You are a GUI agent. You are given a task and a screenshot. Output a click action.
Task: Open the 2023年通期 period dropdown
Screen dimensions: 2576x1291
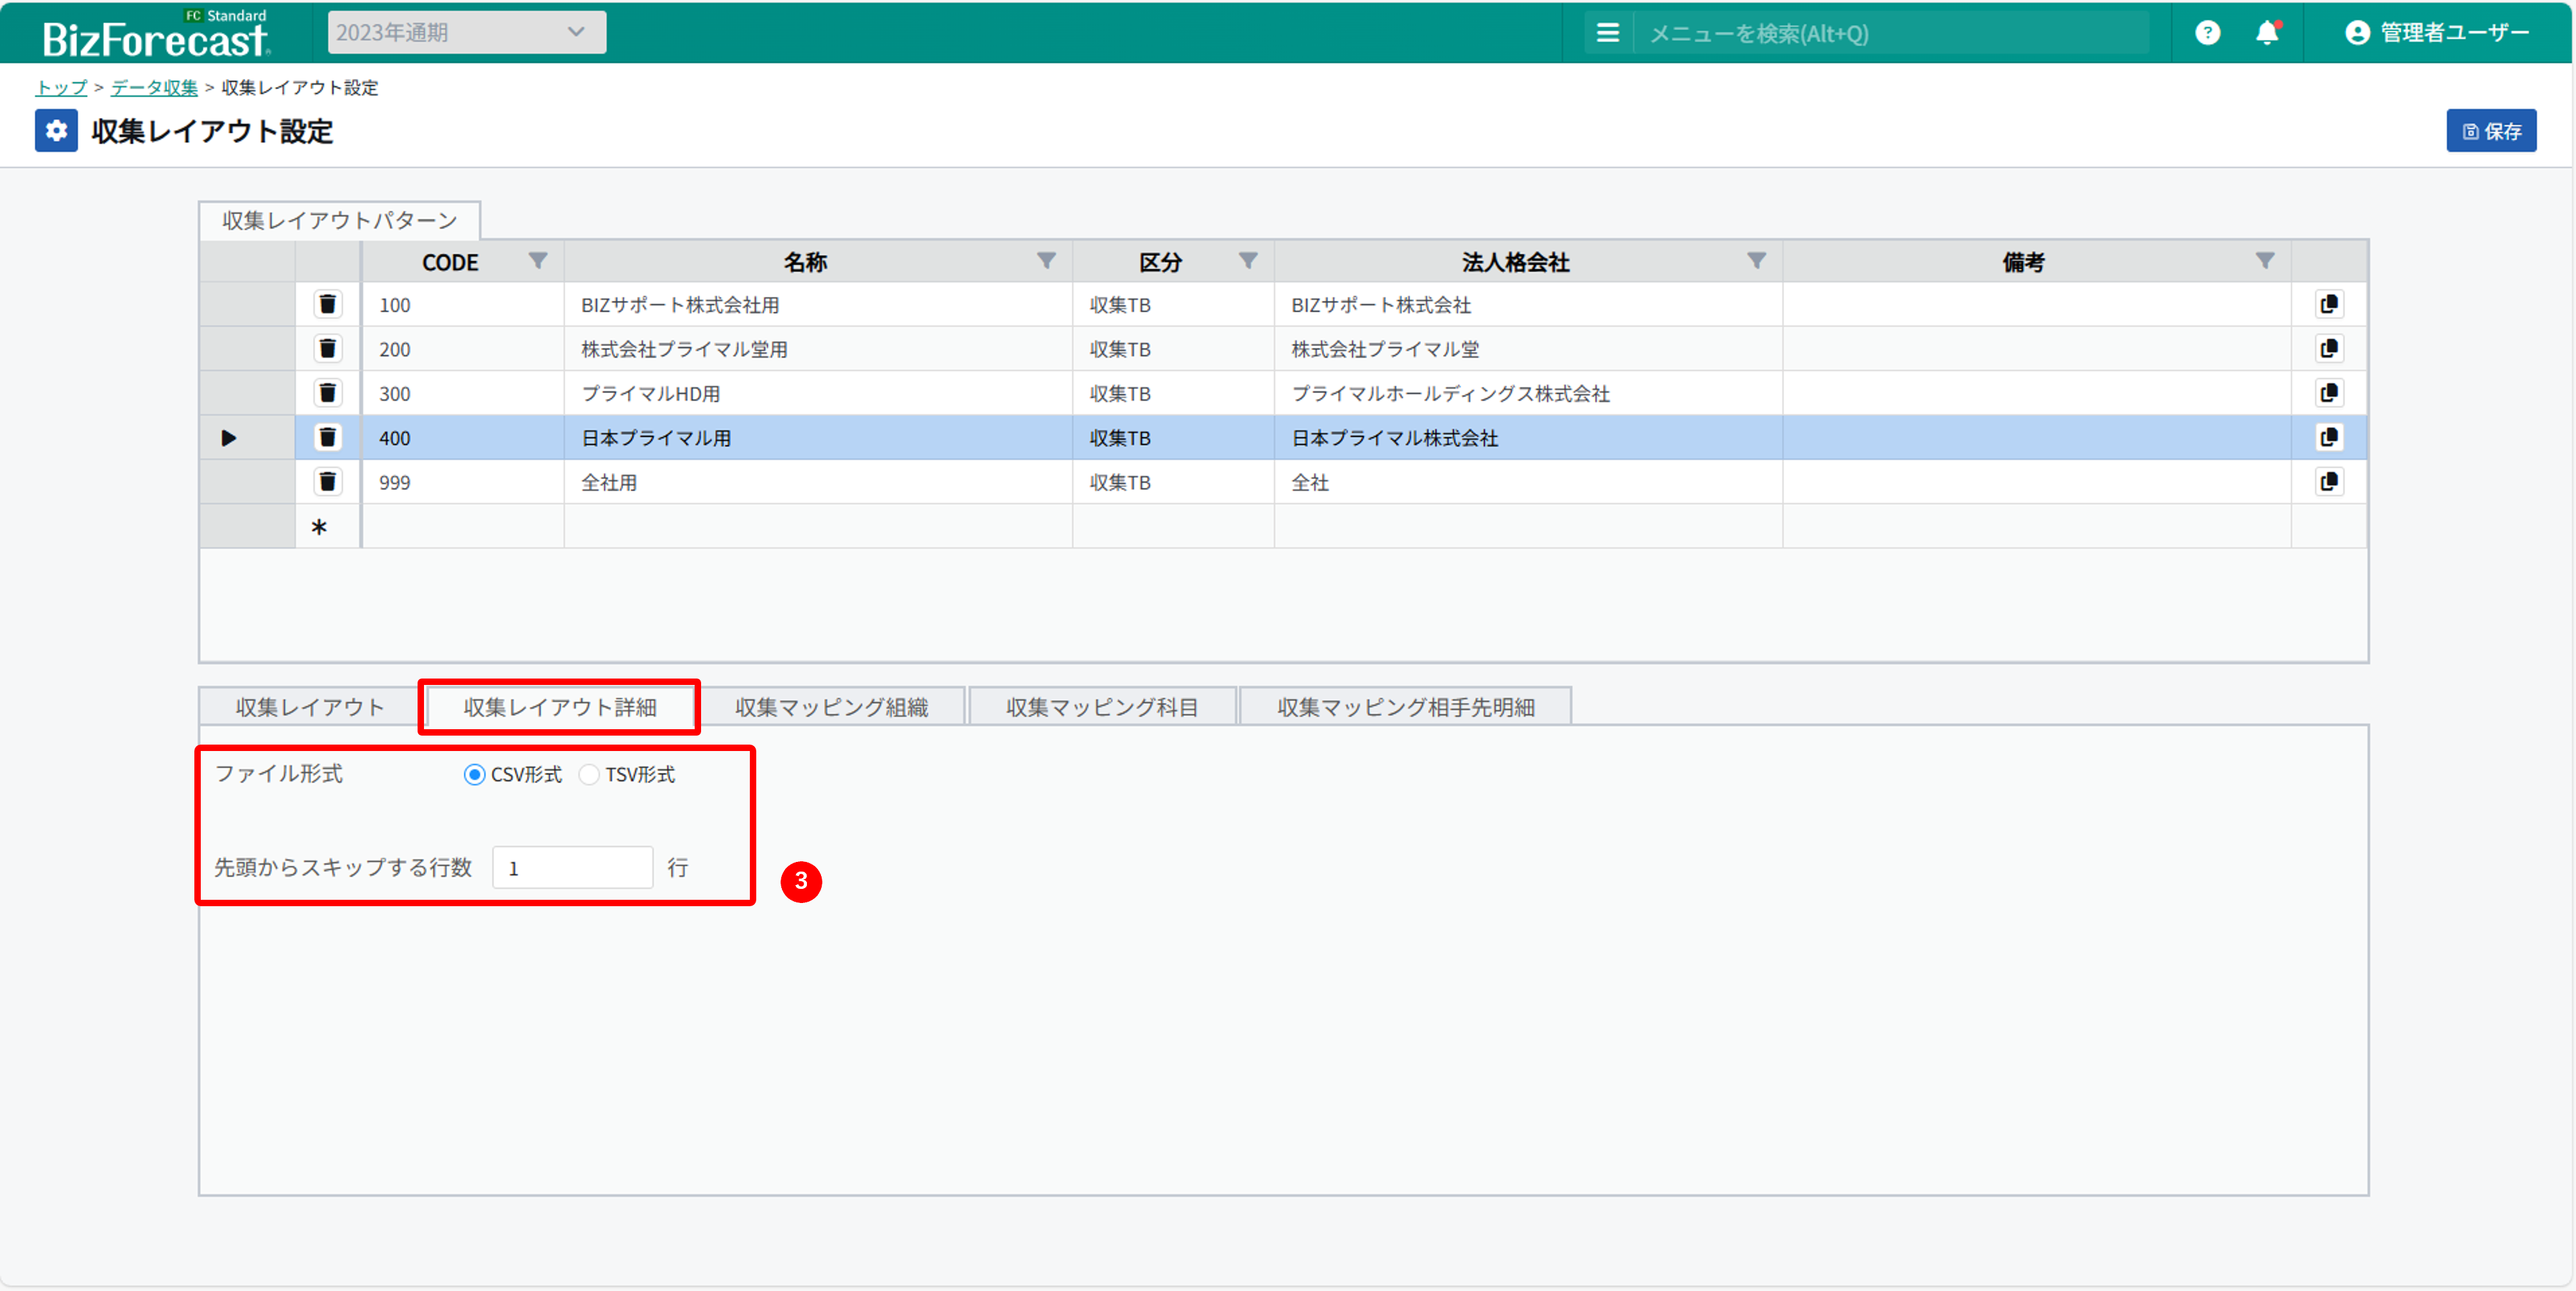click(x=466, y=33)
